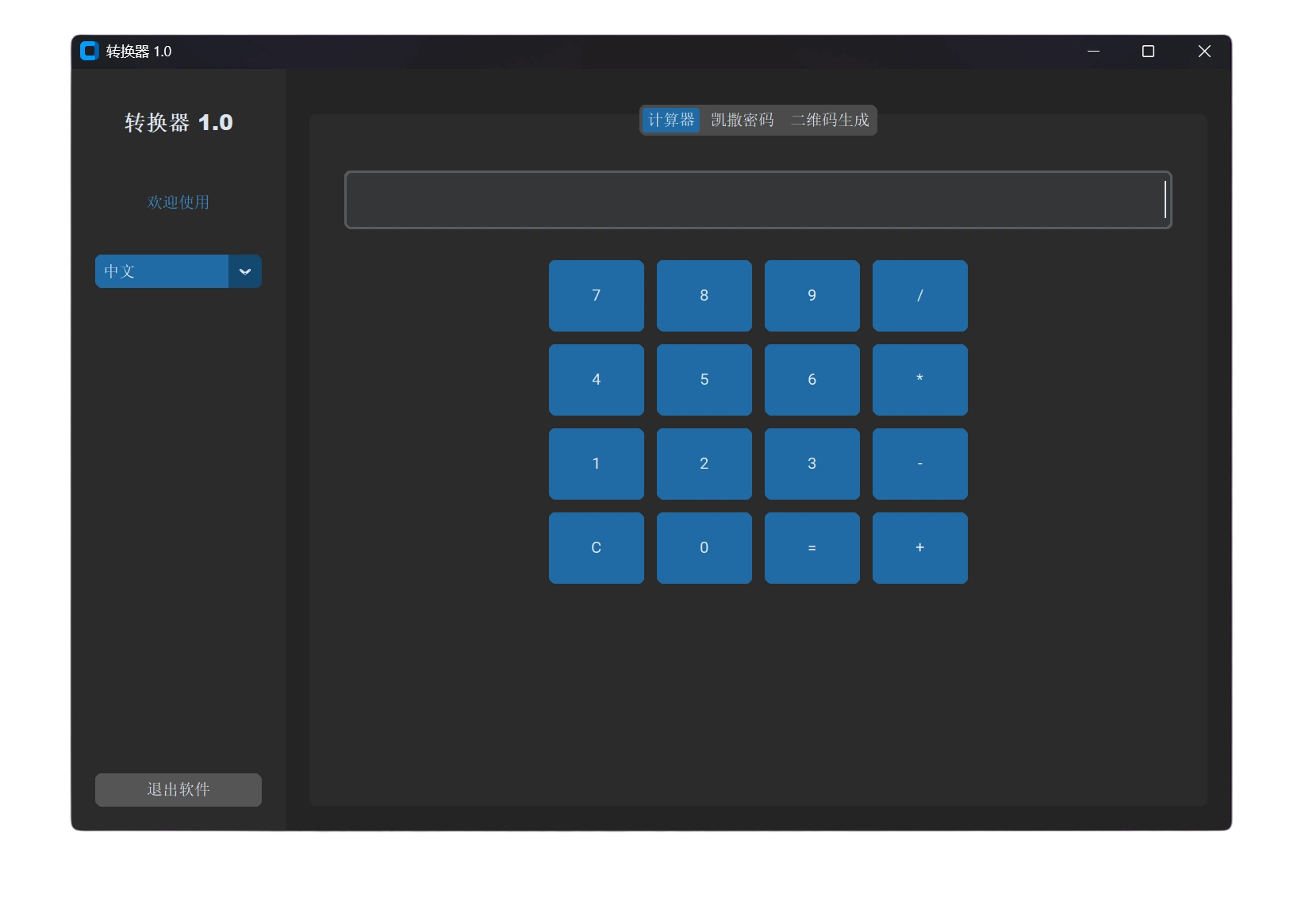The width and height of the screenshot is (1305, 905).
Task: Tap the 8 calculator key
Action: pyautogui.click(x=704, y=296)
